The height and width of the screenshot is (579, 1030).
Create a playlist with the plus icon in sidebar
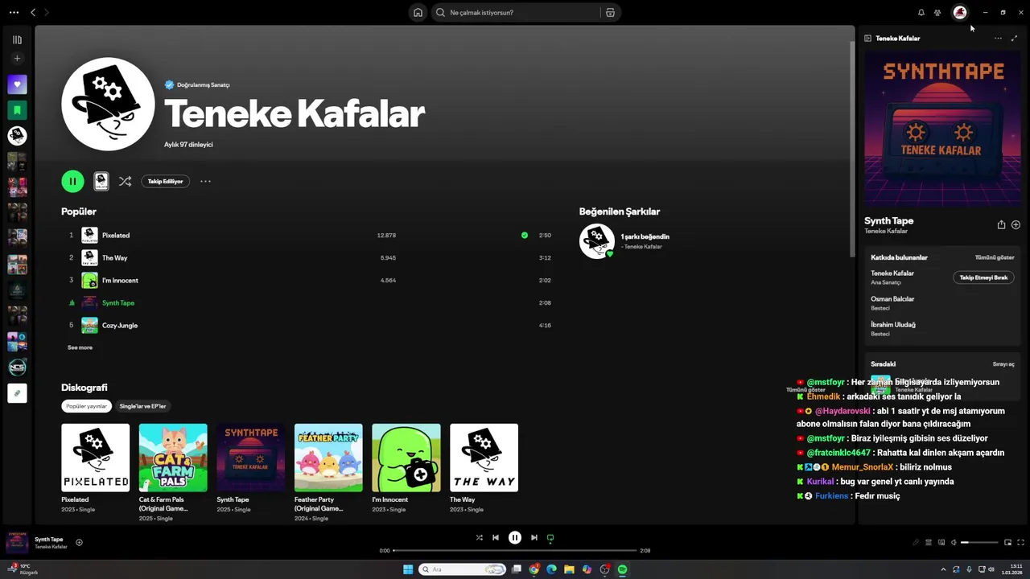click(x=17, y=58)
